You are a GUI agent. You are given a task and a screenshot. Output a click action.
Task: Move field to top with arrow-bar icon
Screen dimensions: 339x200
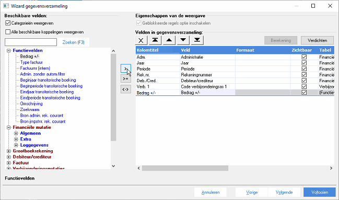[155, 40]
